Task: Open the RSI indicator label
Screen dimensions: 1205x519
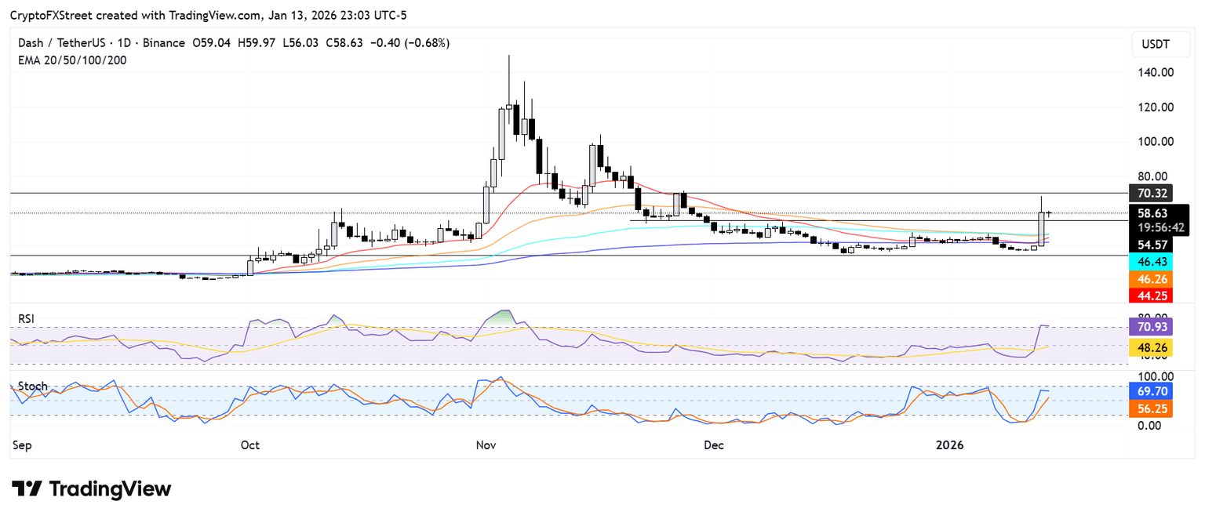Action: click(x=27, y=319)
